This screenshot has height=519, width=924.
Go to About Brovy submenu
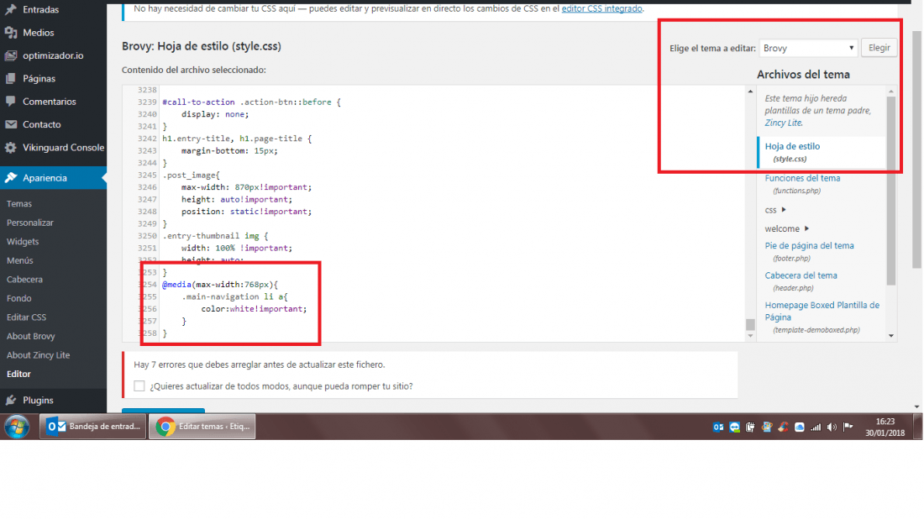click(x=30, y=336)
